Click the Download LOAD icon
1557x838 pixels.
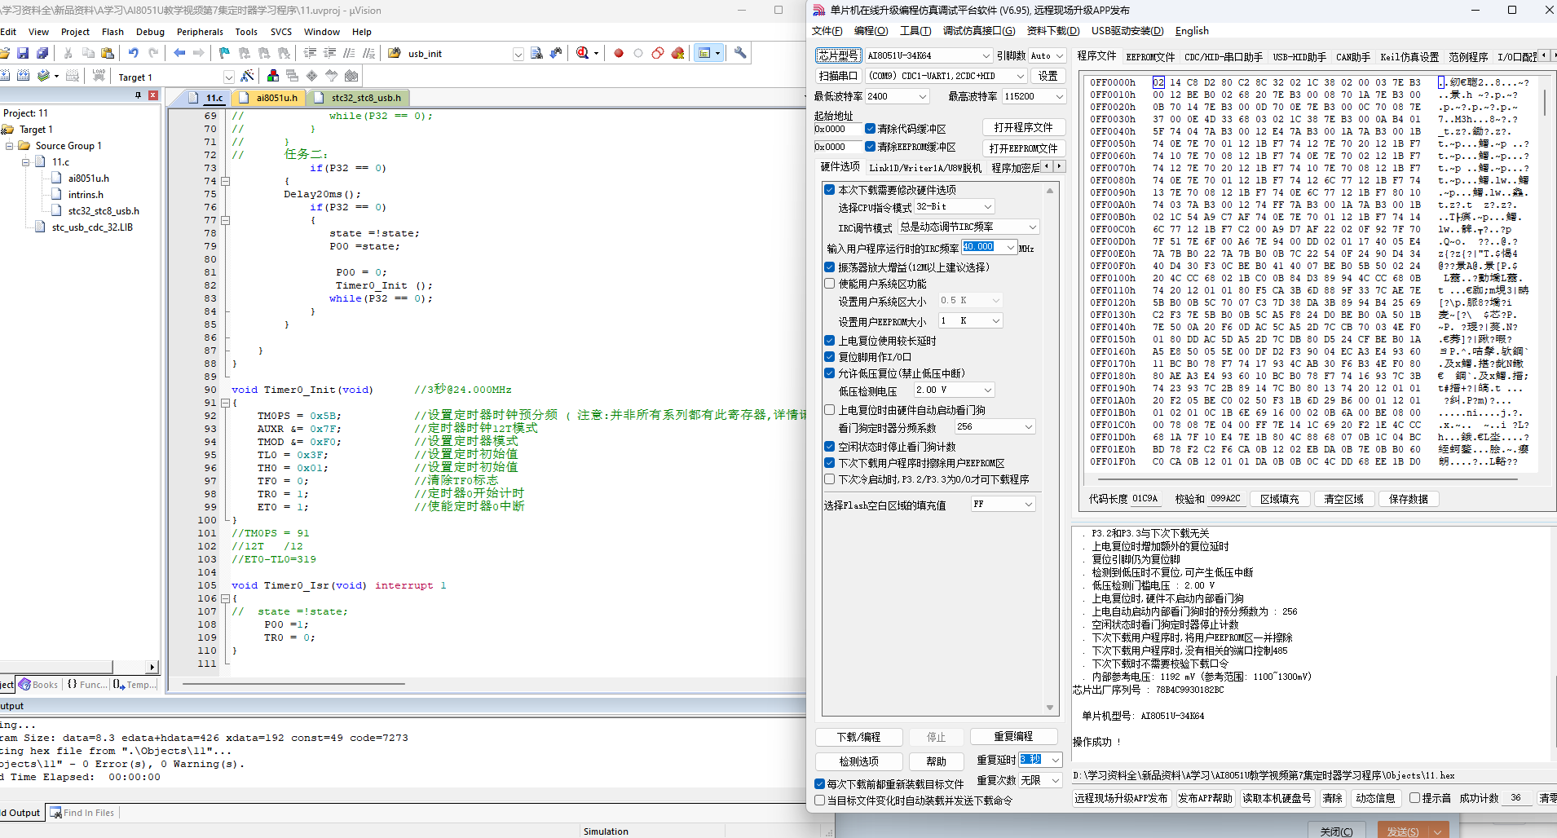pyautogui.click(x=99, y=76)
